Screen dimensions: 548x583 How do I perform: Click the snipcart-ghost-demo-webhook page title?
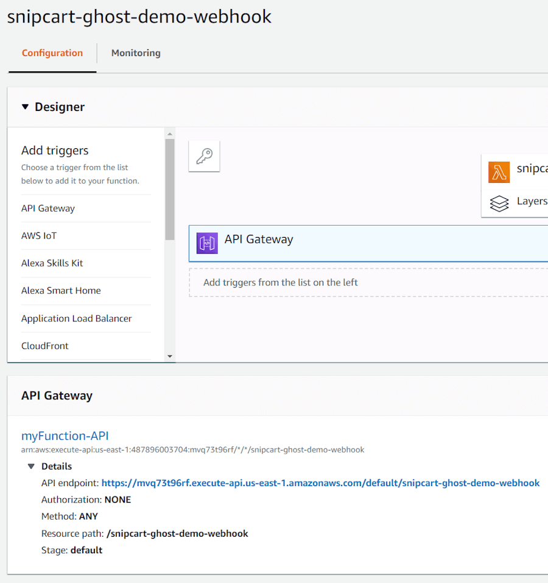tap(139, 17)
